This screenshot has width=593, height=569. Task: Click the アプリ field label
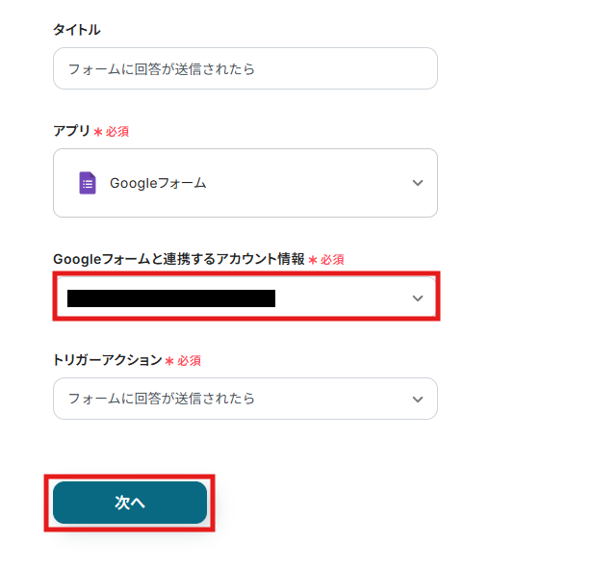(x=72, y=131)
